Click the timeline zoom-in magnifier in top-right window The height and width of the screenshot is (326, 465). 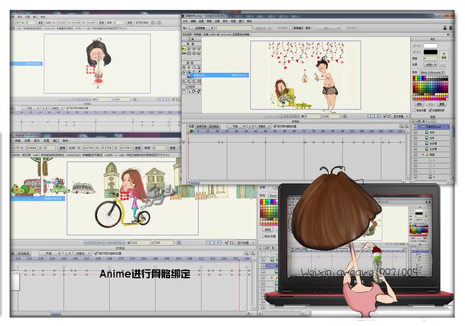pos(401,126)
